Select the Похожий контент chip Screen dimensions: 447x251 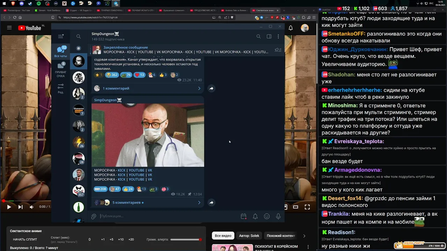point(281,236)
